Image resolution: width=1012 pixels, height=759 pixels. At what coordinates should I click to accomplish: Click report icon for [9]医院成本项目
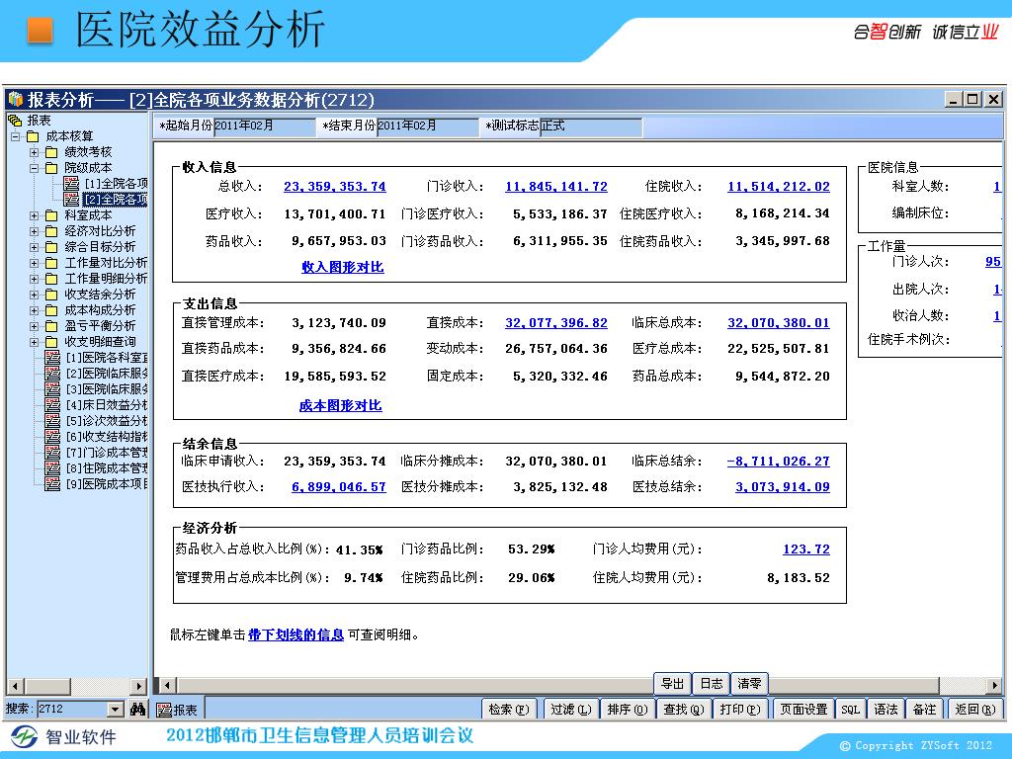52,484
